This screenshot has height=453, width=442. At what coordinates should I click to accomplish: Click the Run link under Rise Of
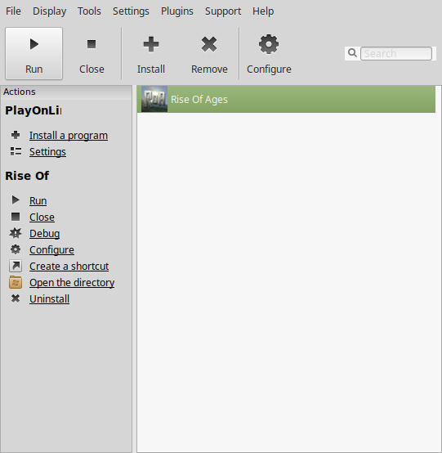tap(38, 201)
